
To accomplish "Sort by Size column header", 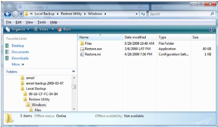I will click(202, 37).
